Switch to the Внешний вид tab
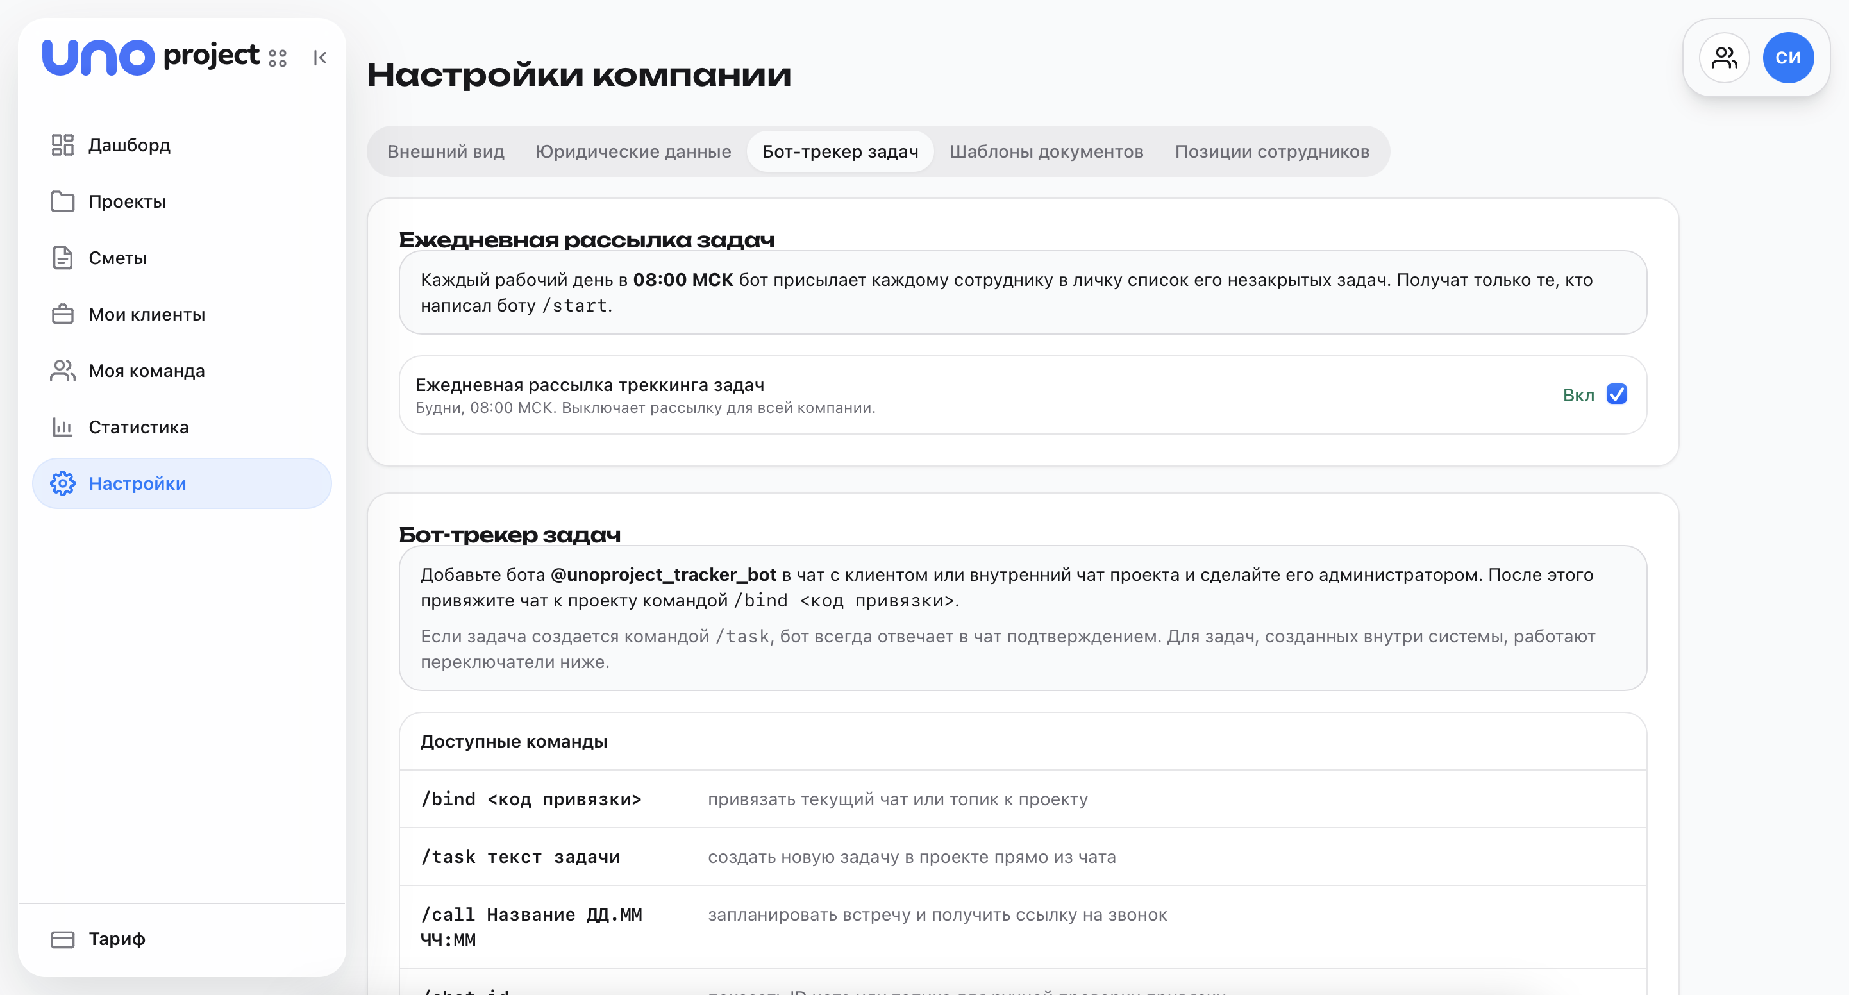The height and width of the screenshot is (995, 1849). pos(446,151)
